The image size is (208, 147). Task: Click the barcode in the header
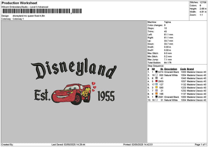42,11
